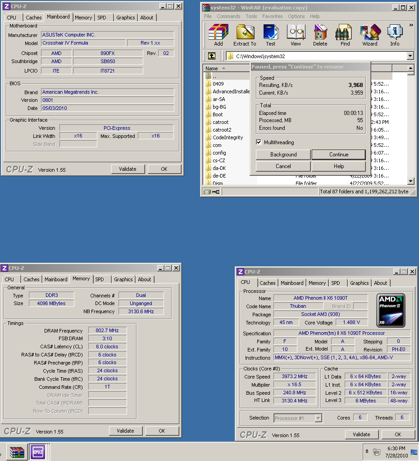Click the WinRAR icon on the taskbar
Image resolution: width=419 pixels, height=461 pixels.
point(17,452)
